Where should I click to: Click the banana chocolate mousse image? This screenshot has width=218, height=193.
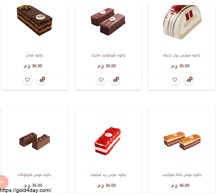point(182,141)
